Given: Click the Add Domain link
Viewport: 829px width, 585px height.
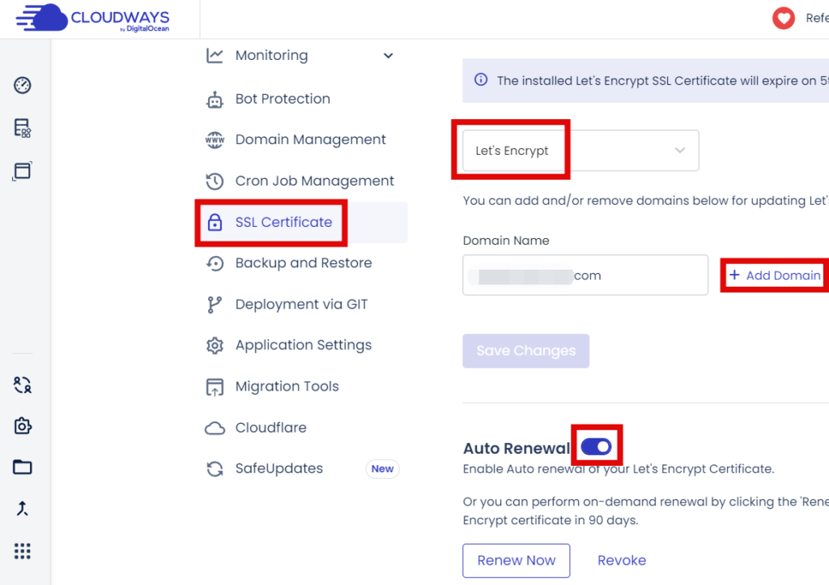Looking at the screenshot, I should [x=775, y=275].
